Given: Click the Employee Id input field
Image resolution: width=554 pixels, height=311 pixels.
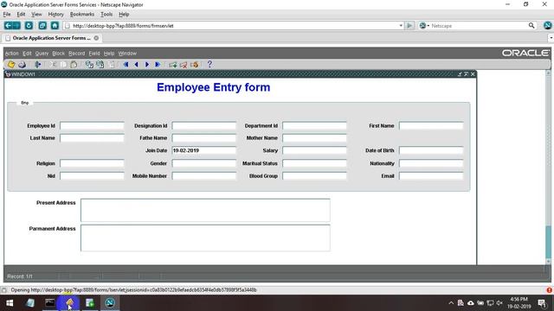Looking at the screenshot, I should point(92,126).
